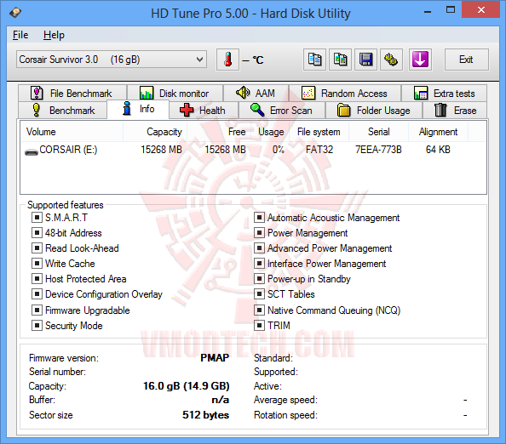Click the File system column header
The height and width of the screenshot is (444, 506).
coord(319,132)
